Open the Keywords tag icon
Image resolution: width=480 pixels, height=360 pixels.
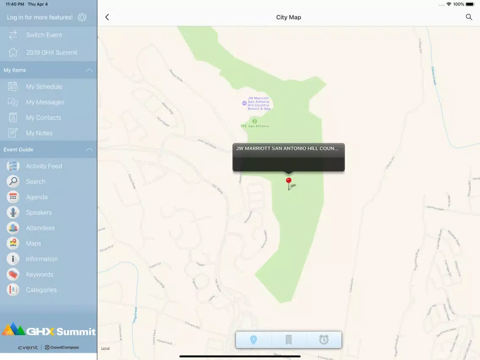tap(13, 274)
